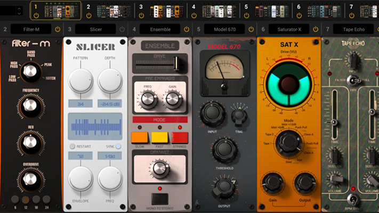
Task: Select rack preset 6 thumbnail
Action: point(324,11)
